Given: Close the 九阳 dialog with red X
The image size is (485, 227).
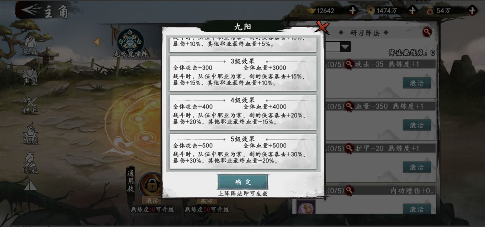Looking at the screenshot, I should (x=322, y=27).
